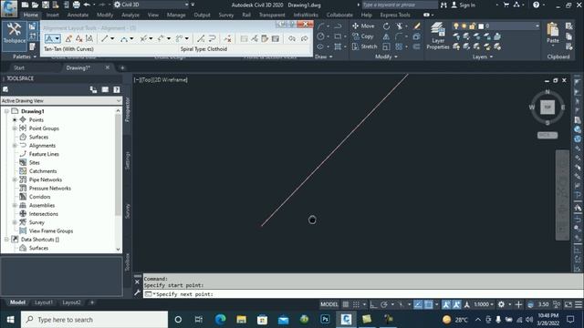Click the Print icon in quick access toolbar
Image resolution: width=584 pixels, height=328 pixels.
click(x=77, y=5)
